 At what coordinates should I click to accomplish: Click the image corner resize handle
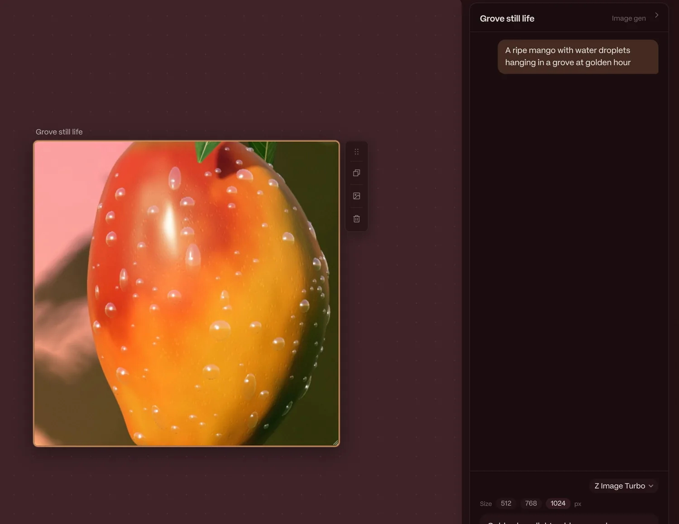pyautogui.click(x=335, y=443)
